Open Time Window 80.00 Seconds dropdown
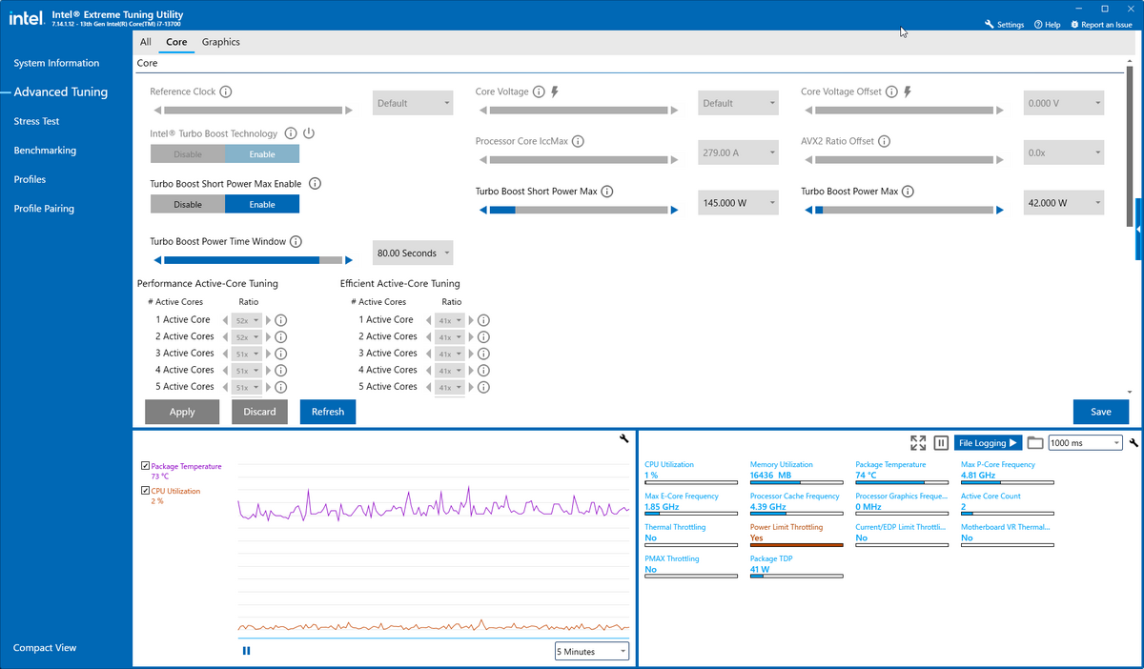The height and width of the screenshot is (669, 1144). 413,253
